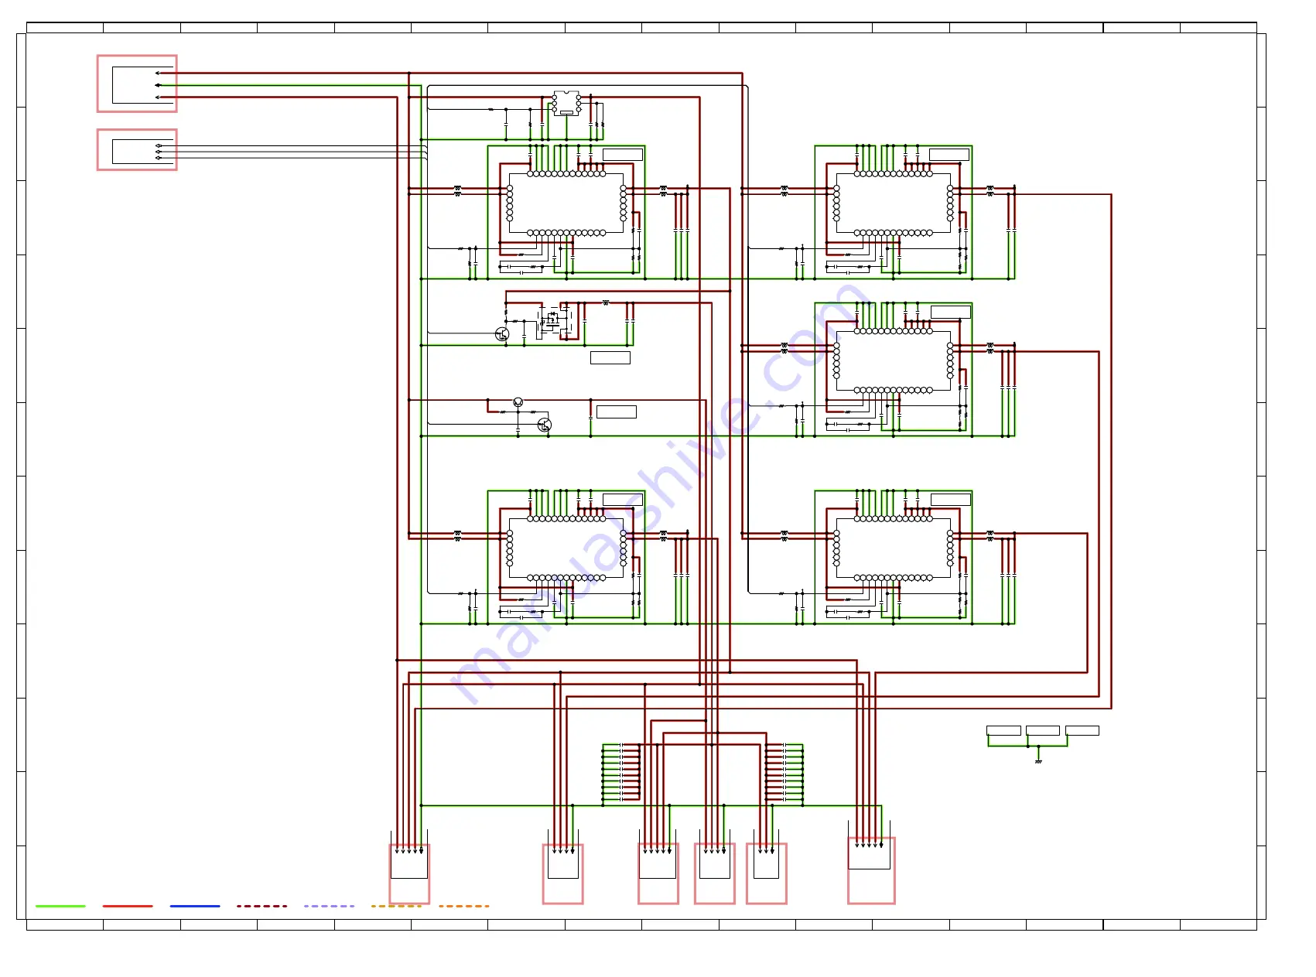Select the large IC chip in the middle-right block
Screen dimensions: 1316x977
click(x=893, y=360)
